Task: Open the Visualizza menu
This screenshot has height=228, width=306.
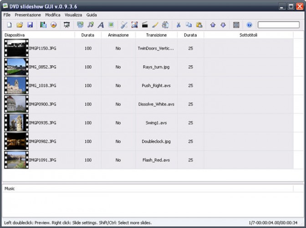Action: (73, 15)
